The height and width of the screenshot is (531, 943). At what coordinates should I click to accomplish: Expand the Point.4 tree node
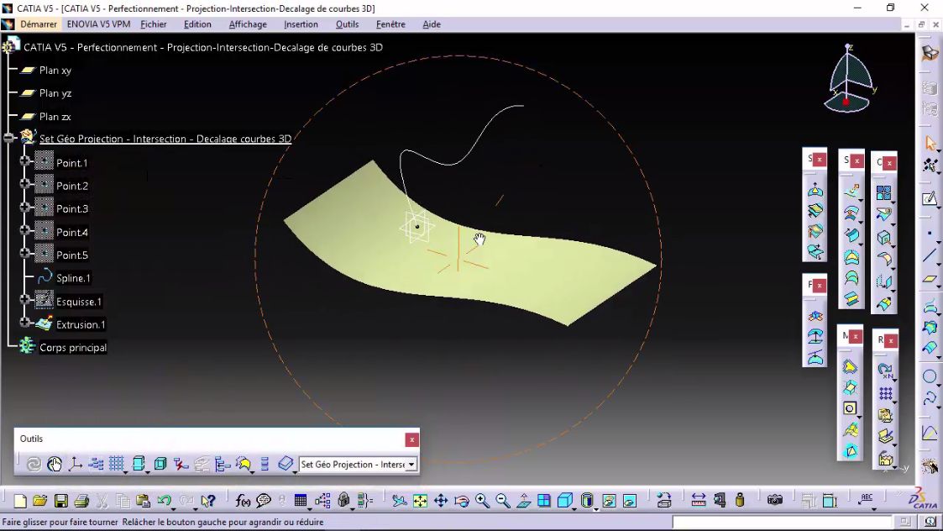24,230
